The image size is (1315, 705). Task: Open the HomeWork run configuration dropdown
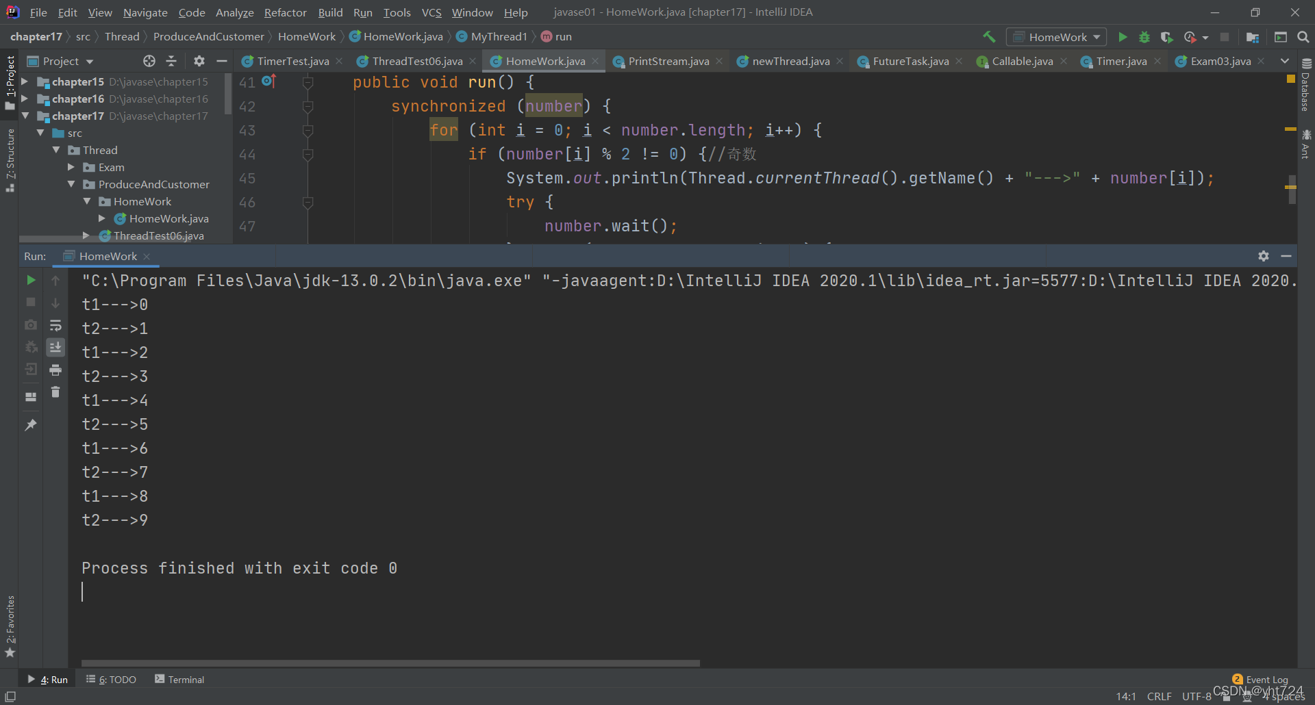(1056, 37)
